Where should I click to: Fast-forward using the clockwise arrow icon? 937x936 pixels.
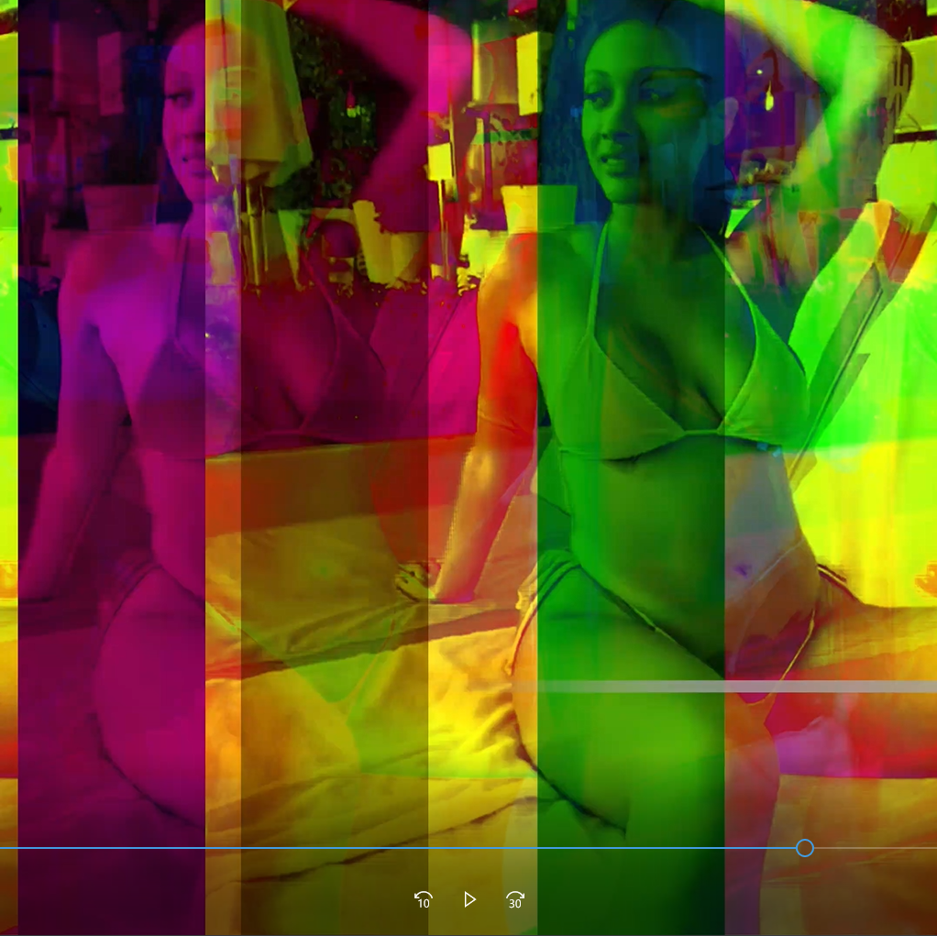[515, 899]
